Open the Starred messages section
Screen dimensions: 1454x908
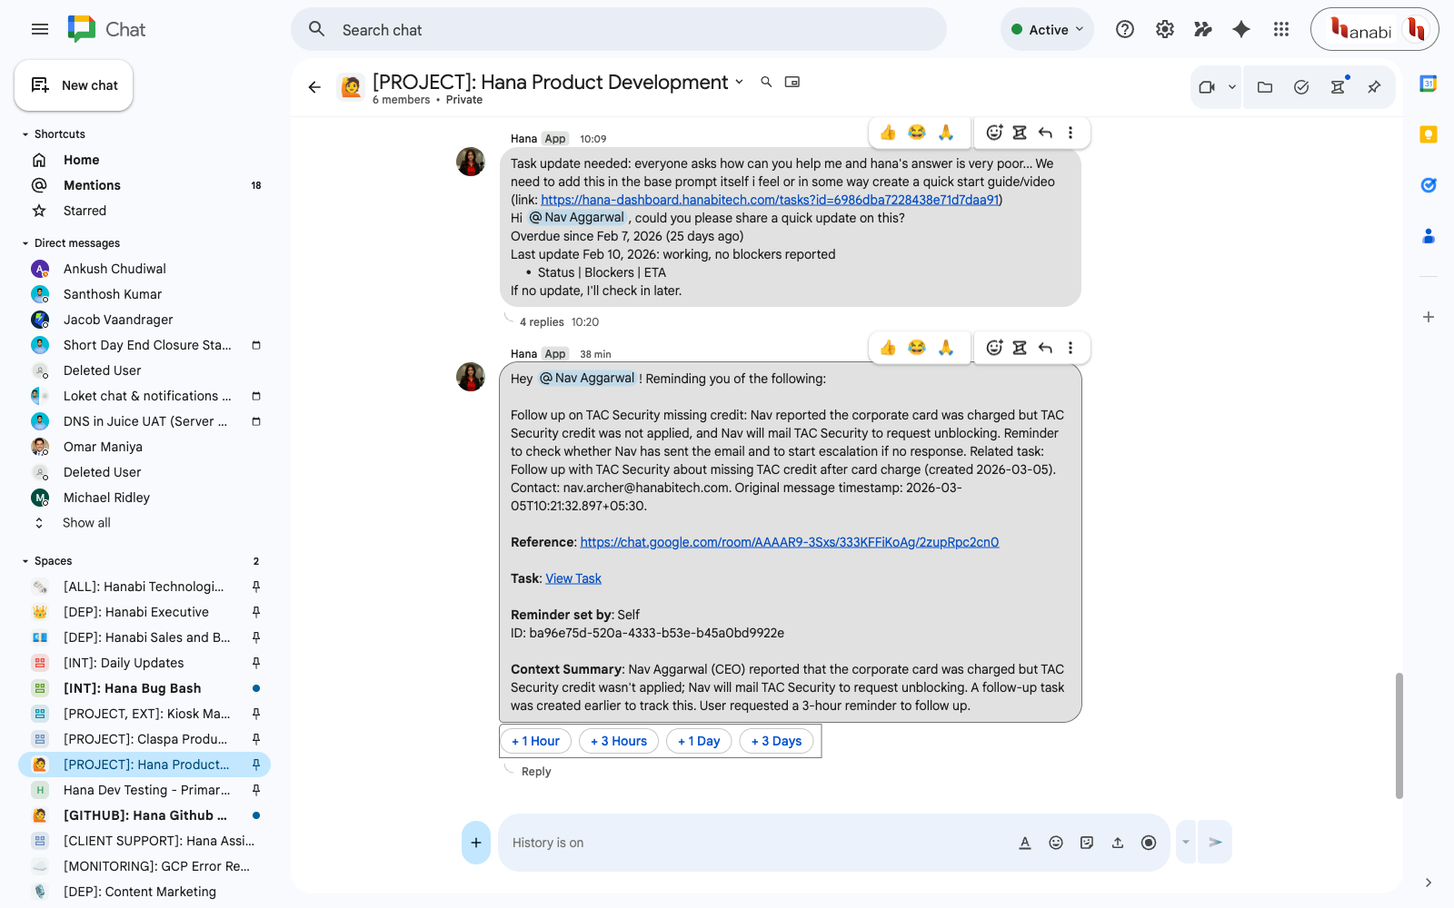click(x=85, y=211)
